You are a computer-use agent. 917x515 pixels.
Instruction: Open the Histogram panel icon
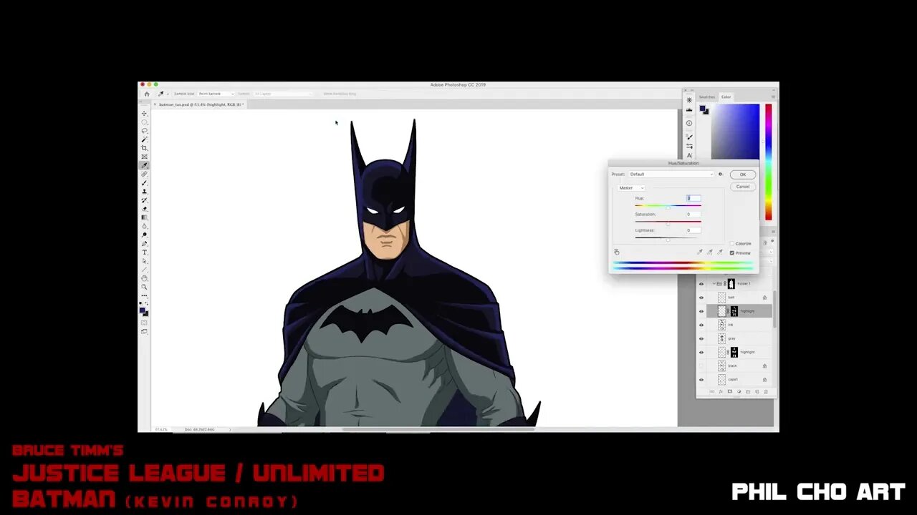pyautogui.click(x=689, y=110)
